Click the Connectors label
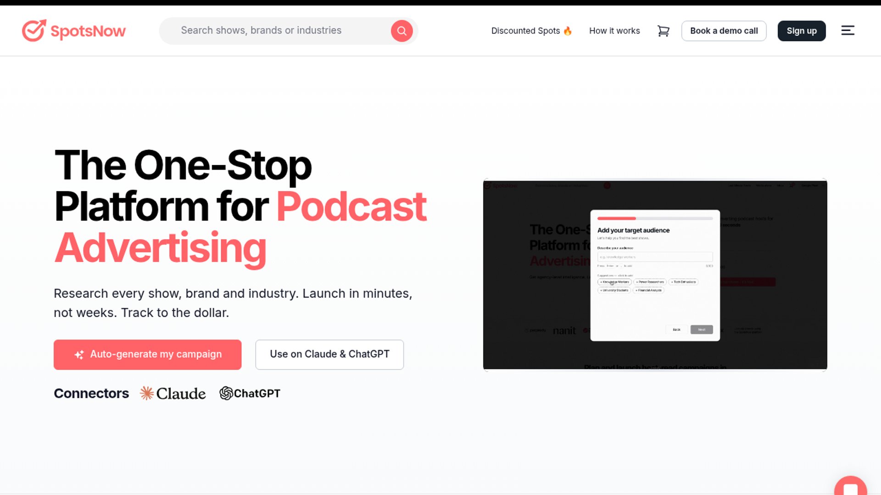Viewport: 881px width, 495px height. coord(91,393)
